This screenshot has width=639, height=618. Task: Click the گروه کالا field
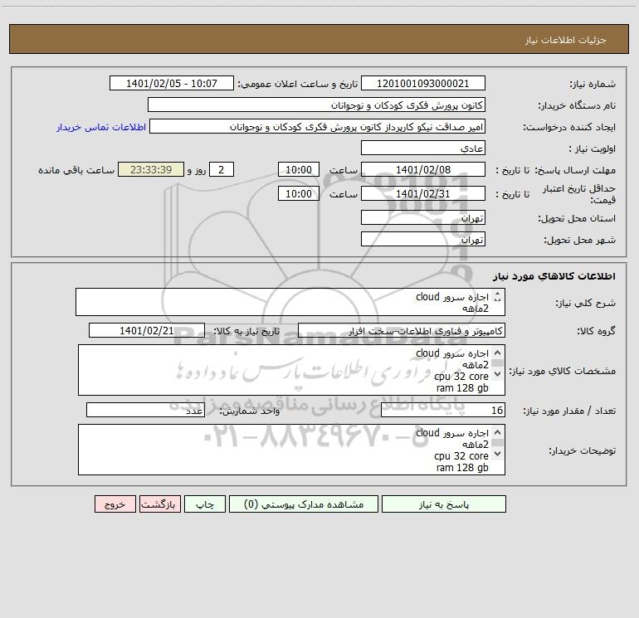pyautogui.click(x=402, y=330)
